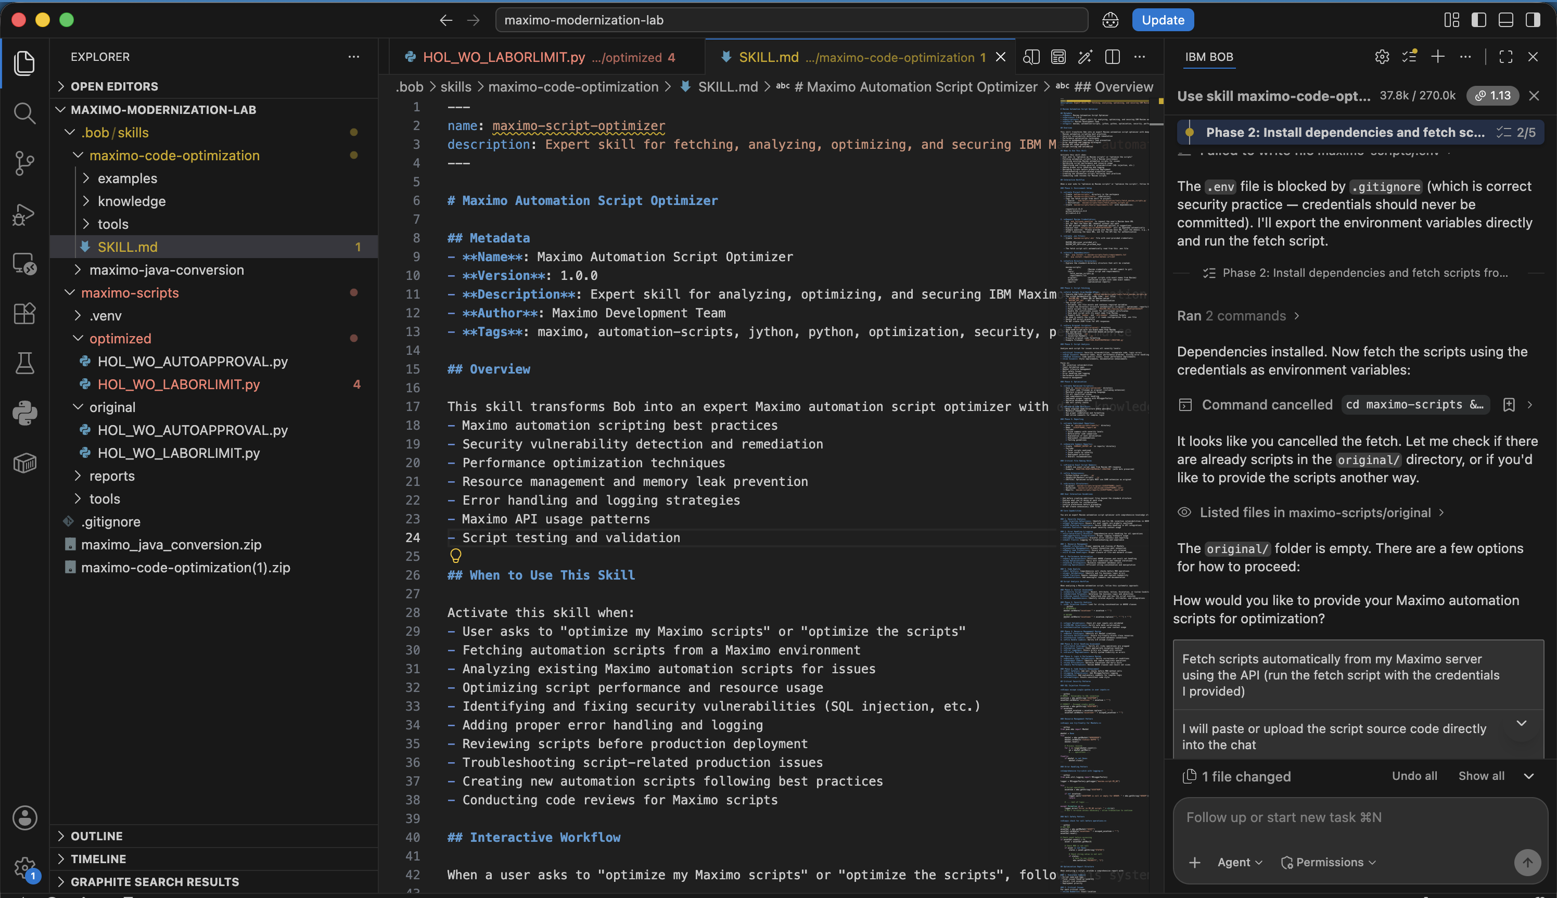Expand IBM Bob panel to fullscreen
This screenshot has width=1557, height=898.
(x=1506, y=57)
